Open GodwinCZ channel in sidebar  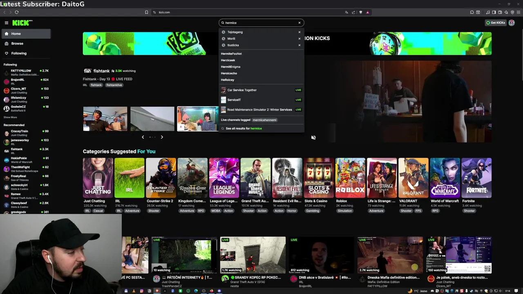[x=26, y=109]
